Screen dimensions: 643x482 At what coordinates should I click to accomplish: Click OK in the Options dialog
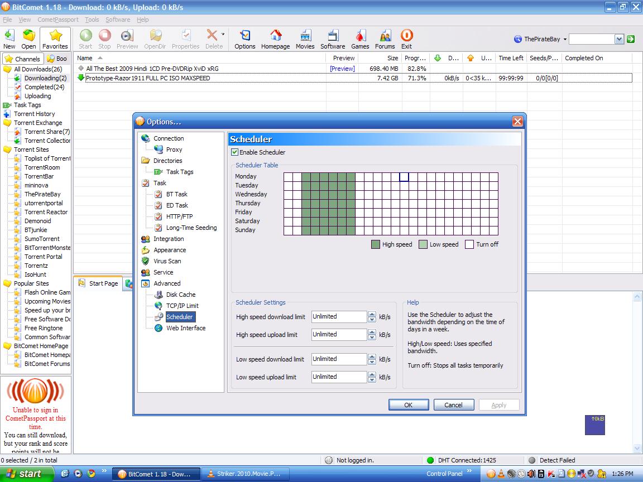409,405
